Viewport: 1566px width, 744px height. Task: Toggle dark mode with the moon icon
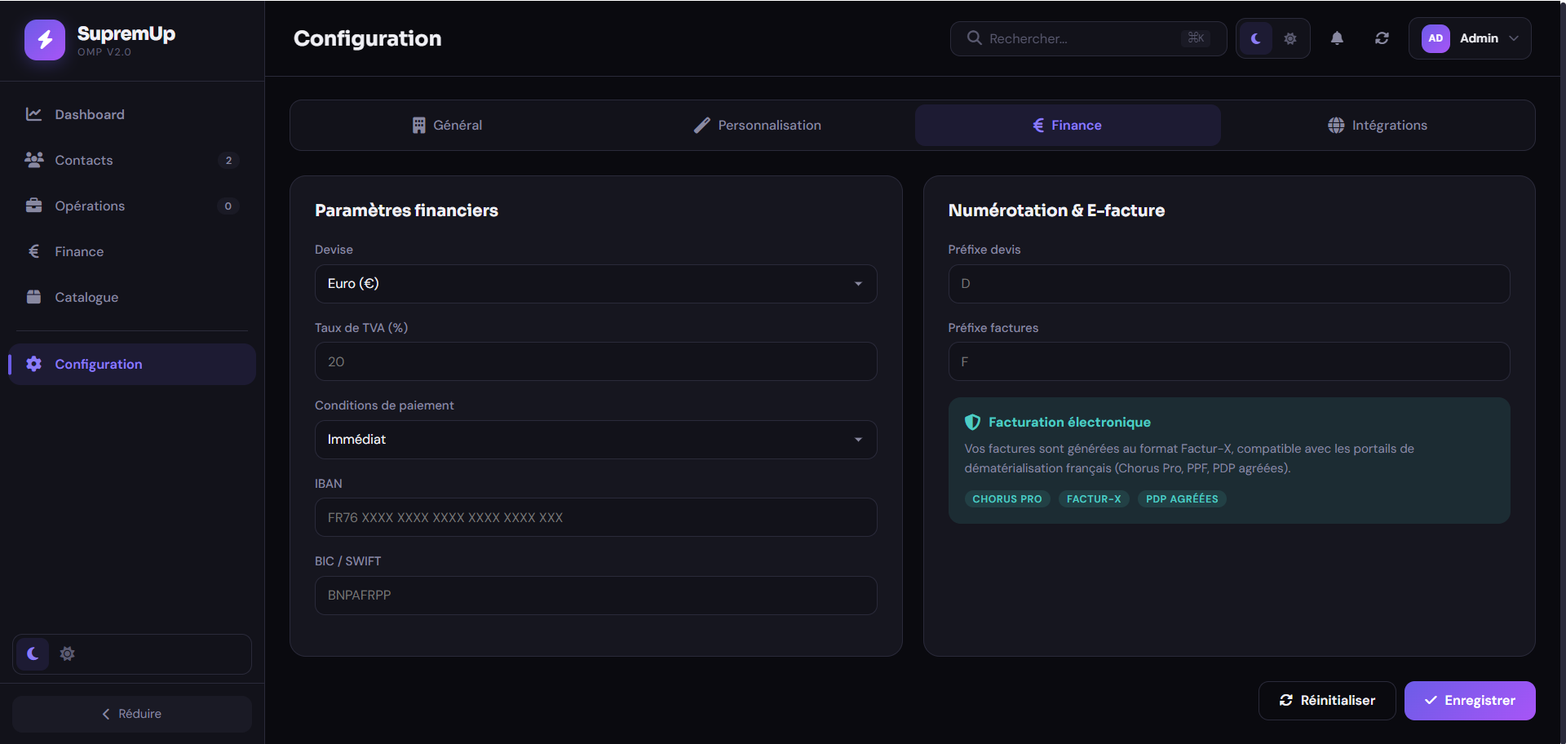coord(1255,38)
